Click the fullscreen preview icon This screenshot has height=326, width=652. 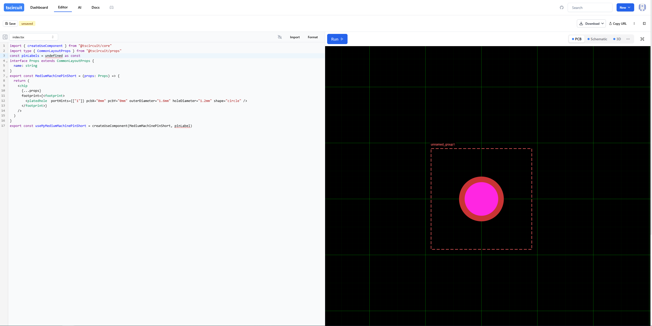(x=642, y=39)
